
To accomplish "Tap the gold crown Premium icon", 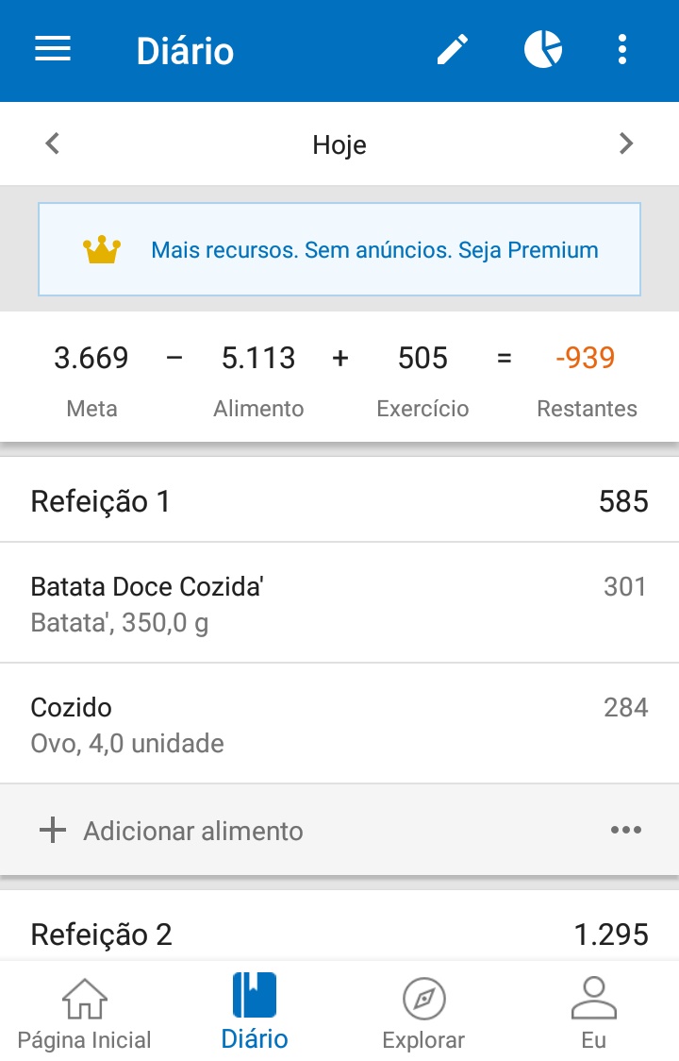I will [x=102, y=250].
